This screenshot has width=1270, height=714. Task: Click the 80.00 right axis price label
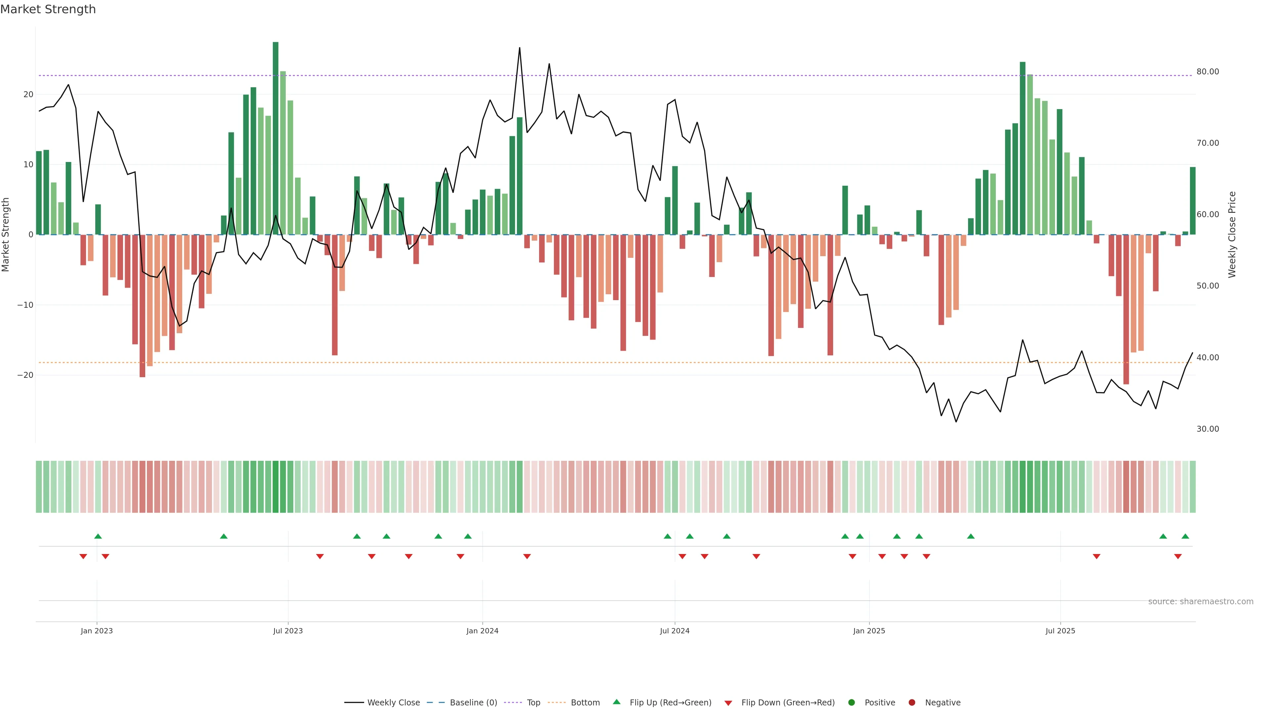[1207, 71]
